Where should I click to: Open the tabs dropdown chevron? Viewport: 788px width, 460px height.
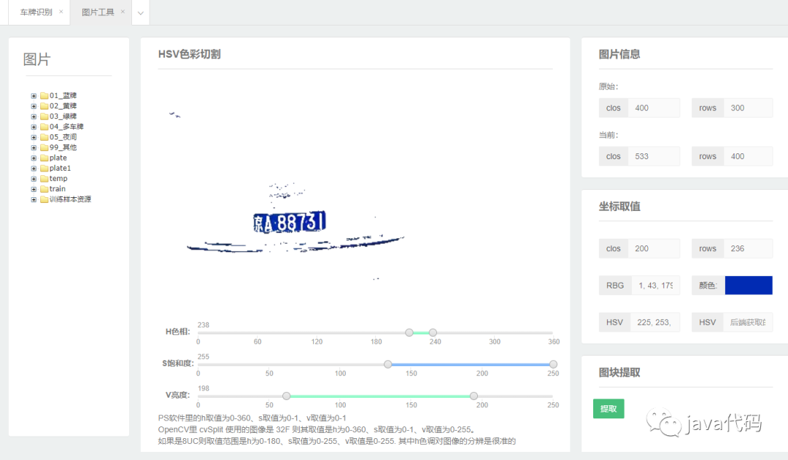pyautogui.click(x=141, y=13)
